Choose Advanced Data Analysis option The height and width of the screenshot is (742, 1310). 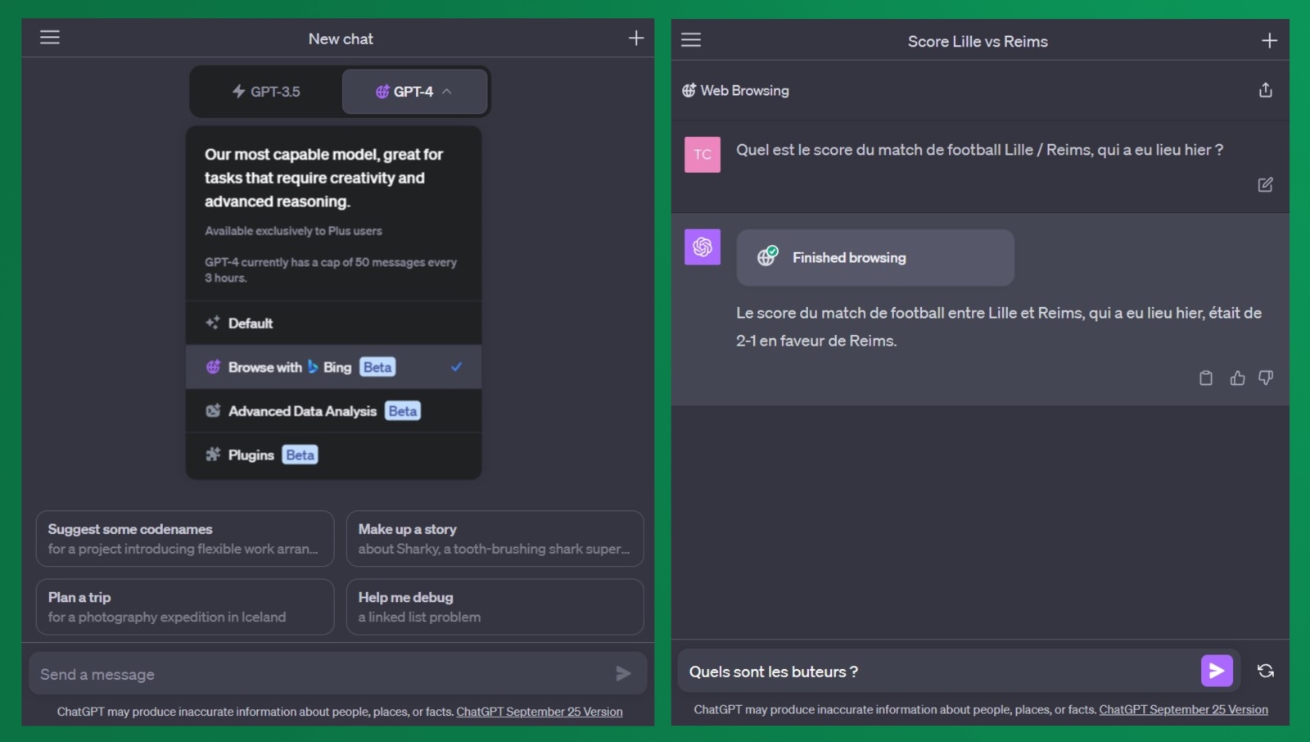(x=333, y=410)
